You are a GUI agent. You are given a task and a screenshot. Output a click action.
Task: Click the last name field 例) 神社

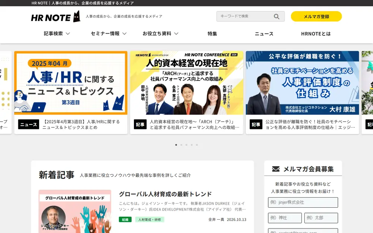point(285,218)
